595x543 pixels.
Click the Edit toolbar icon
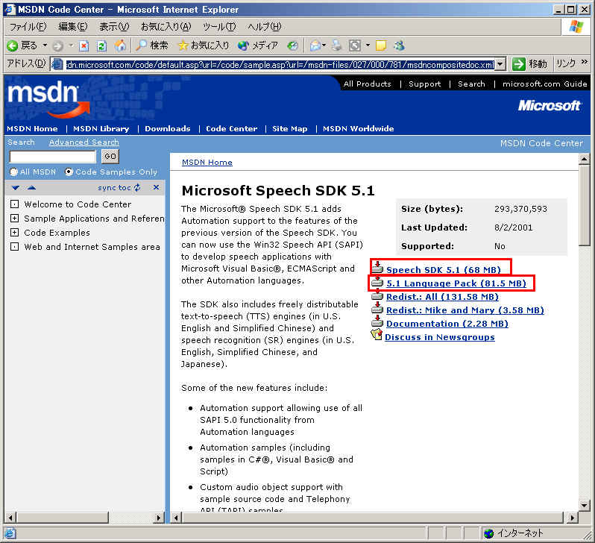[355, 46]
